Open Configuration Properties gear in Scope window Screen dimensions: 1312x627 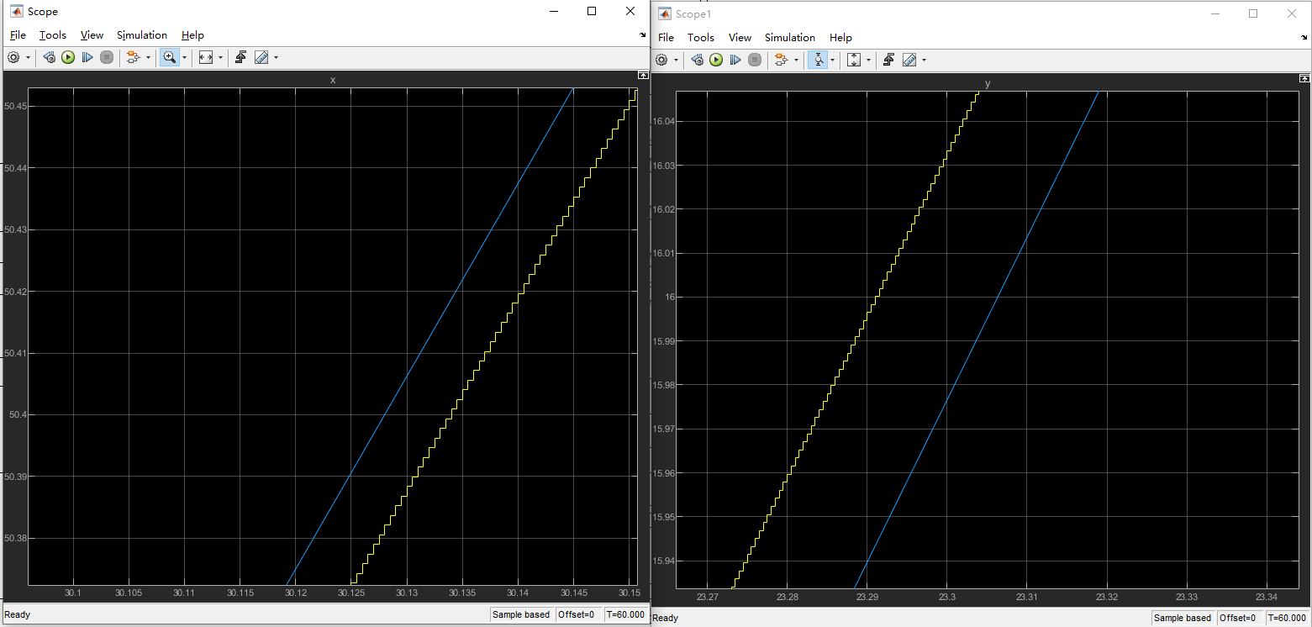pyautogui.click(x=13, y=58)
